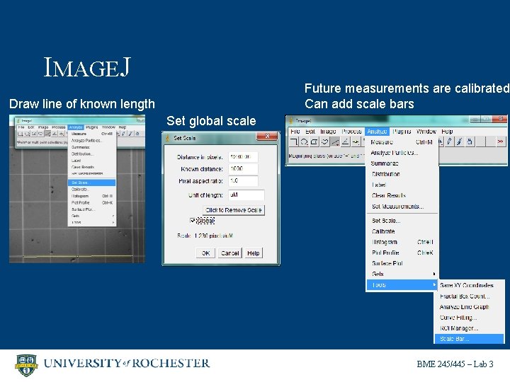Expand Tools submenu in large Analyze menu
This screenshot has height=382, width=510.
pos(402,285)
